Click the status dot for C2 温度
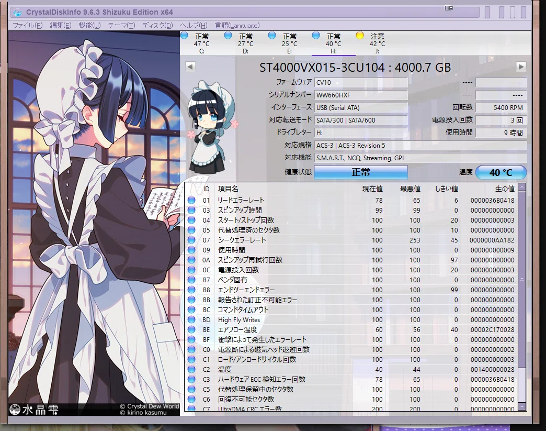The height and width of the screenshot is (431, 546). (191, 369)
